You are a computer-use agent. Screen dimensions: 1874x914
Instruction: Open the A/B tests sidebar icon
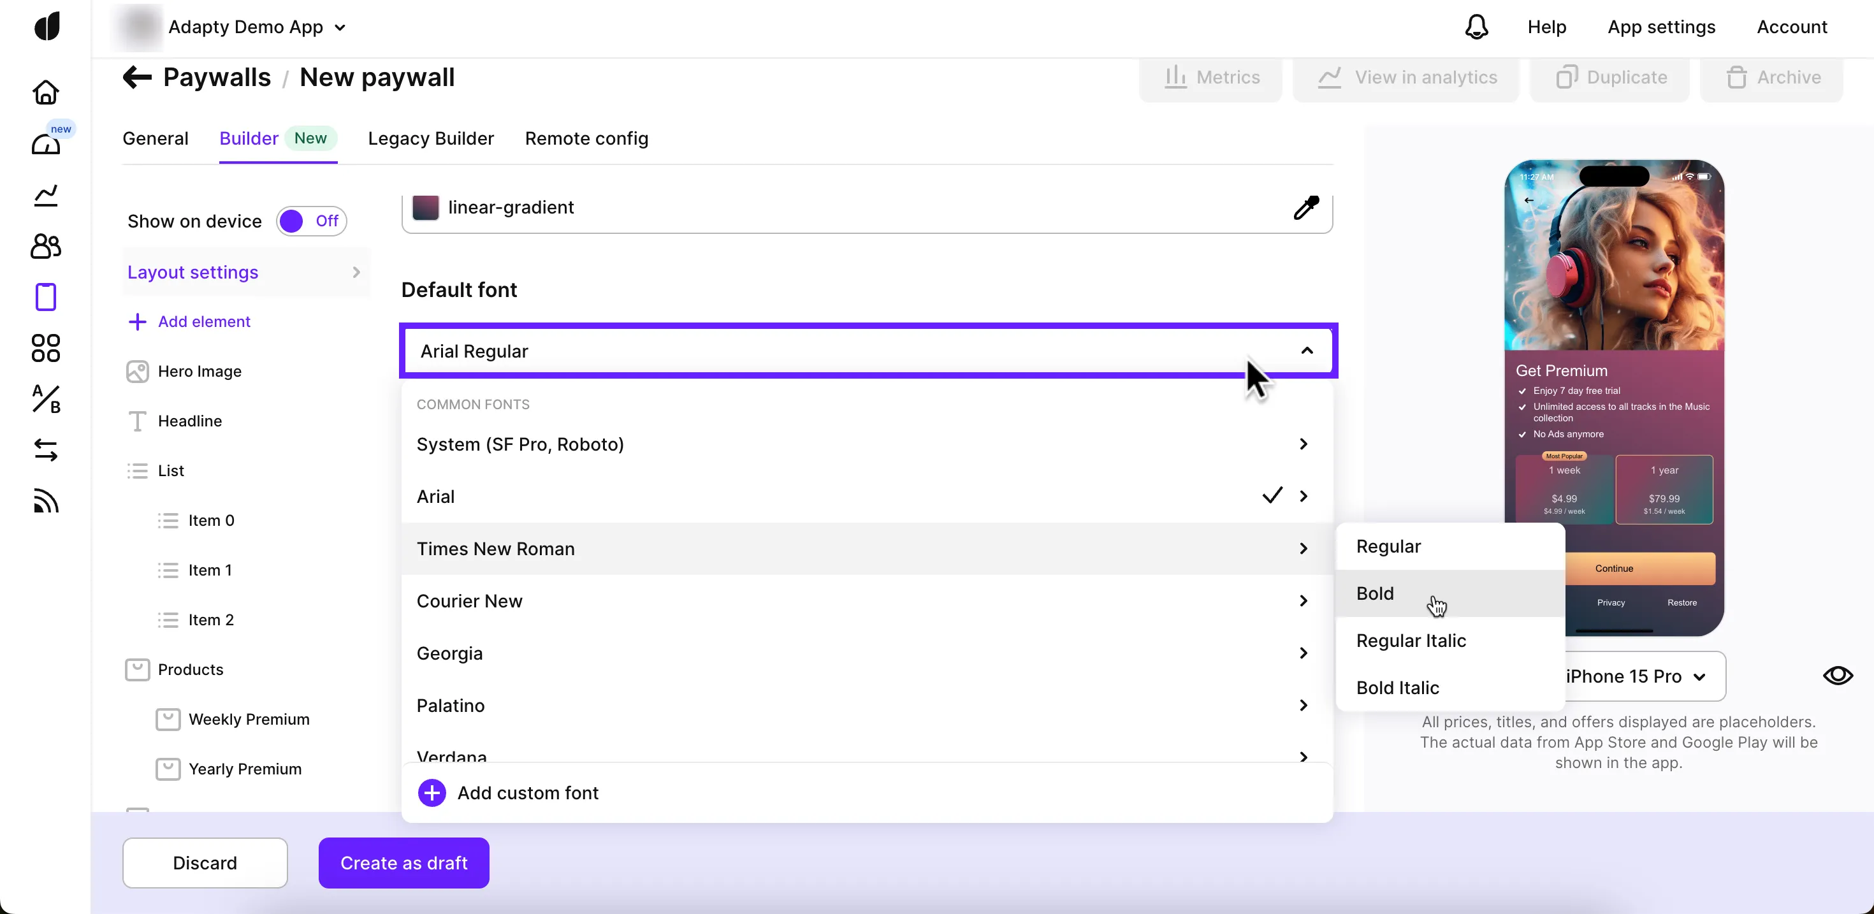click(46, 399)
